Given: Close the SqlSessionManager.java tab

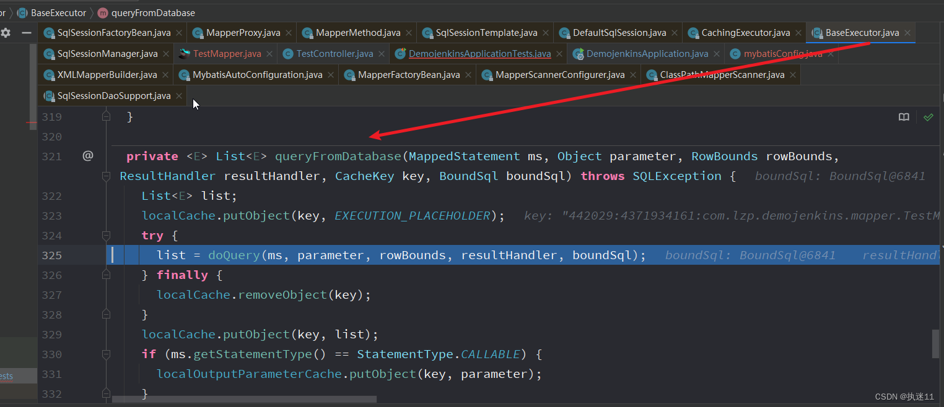Looking at the screenshot, I should point(166,54).
